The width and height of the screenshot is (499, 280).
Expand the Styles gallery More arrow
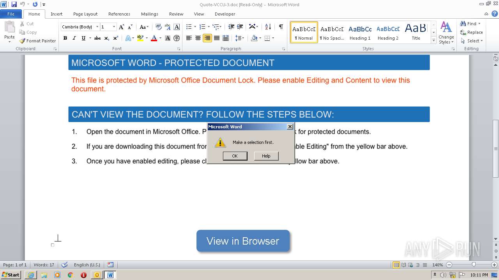point(434,40)
